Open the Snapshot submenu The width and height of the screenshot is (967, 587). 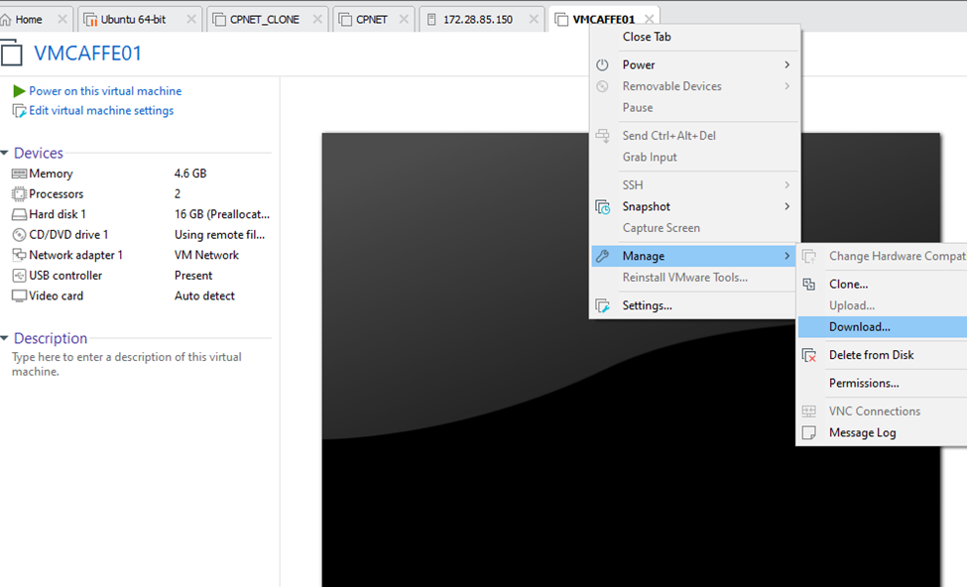pos(694,206)
